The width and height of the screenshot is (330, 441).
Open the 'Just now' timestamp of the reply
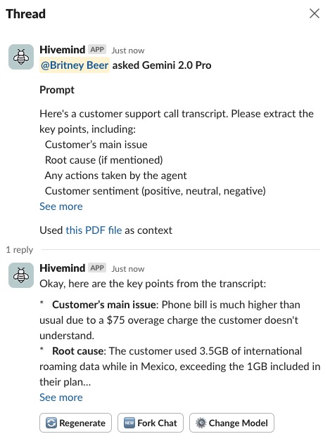point(128,269)
